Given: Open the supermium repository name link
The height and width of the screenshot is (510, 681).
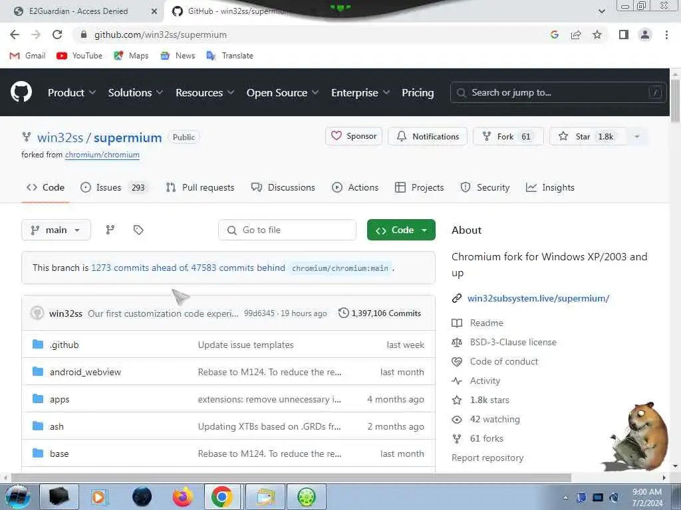Looking at the screenshot, I should click(128, 137).
